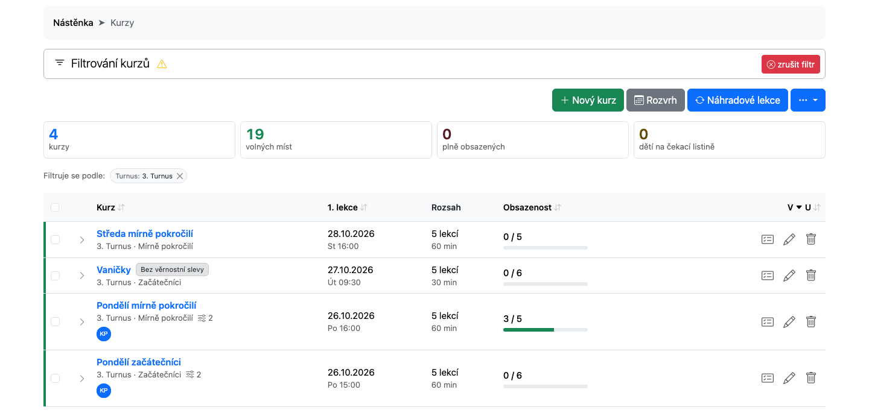Delete the Vaničky course via trash icon
Viewport: 869px width, 413px height.
[x=811, y=276]
